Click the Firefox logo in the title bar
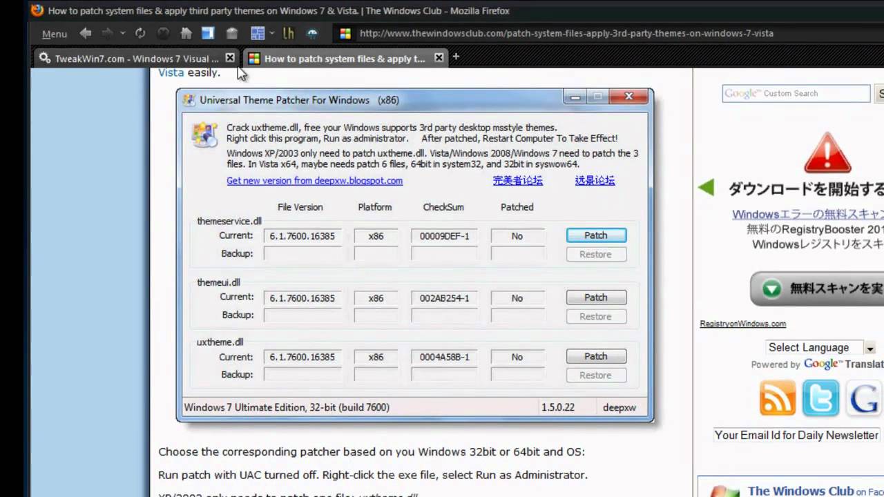 point(37,10)
